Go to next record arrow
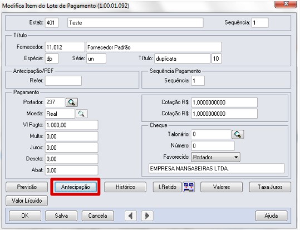The width and height of the screenshot is (300, 230). pos(147,216)
